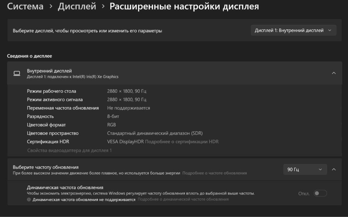348x217 pixels.
Task: Click the laptop icon beside Внутренний дисплей
Action: (17, 73)
